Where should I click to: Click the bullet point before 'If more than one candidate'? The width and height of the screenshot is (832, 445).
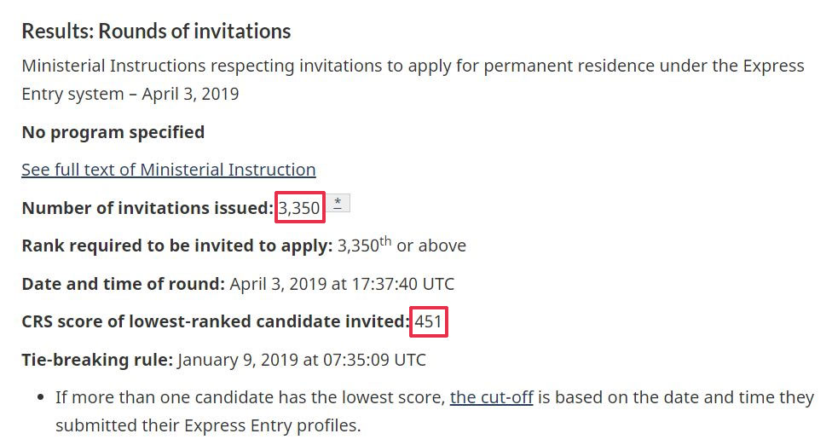(x=42, y=398)
